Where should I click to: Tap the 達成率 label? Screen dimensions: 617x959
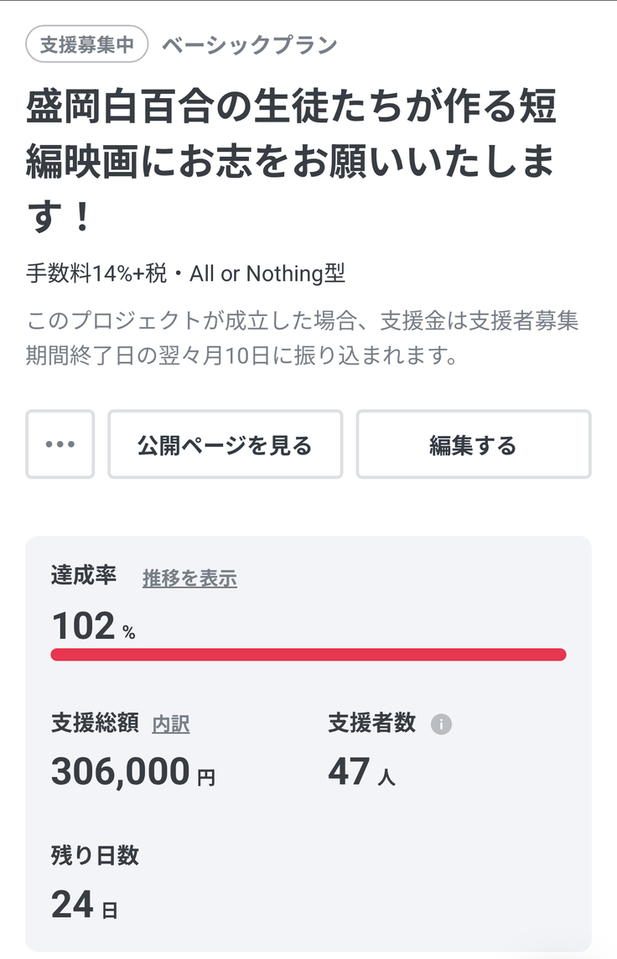tap(84, 576)
